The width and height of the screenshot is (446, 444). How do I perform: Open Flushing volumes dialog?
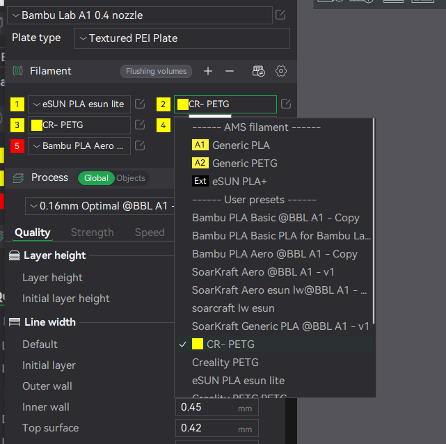pos(156,71)
